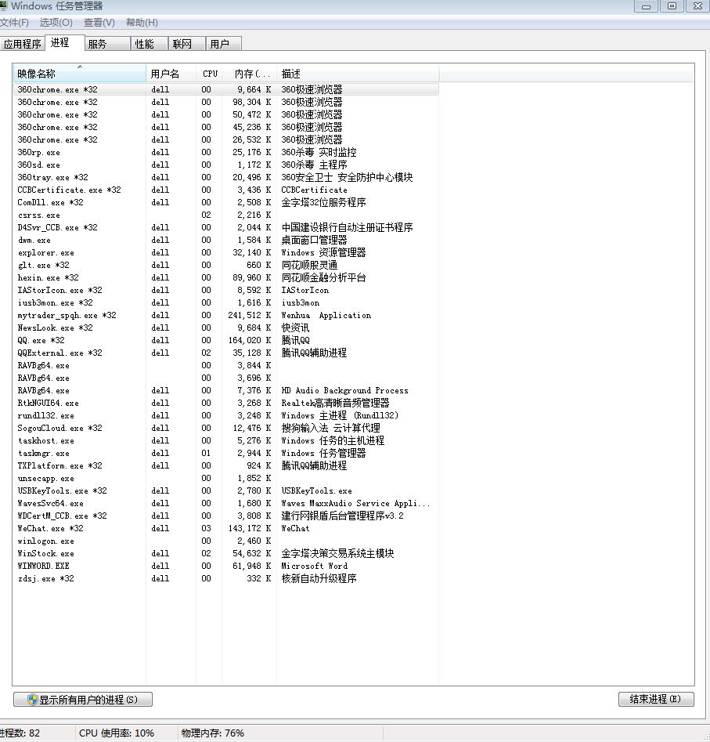
Task: Select the WavesSvc64.exe process
Action: pyautogui.click(x=226, y=504)
